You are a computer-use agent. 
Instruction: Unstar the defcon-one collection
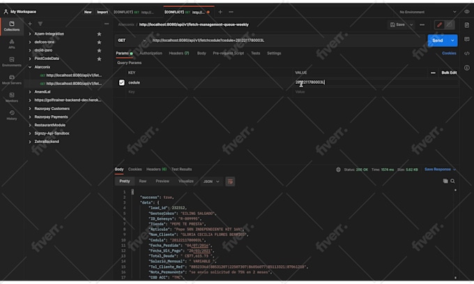pyautogui.click(x=99, y=42)
